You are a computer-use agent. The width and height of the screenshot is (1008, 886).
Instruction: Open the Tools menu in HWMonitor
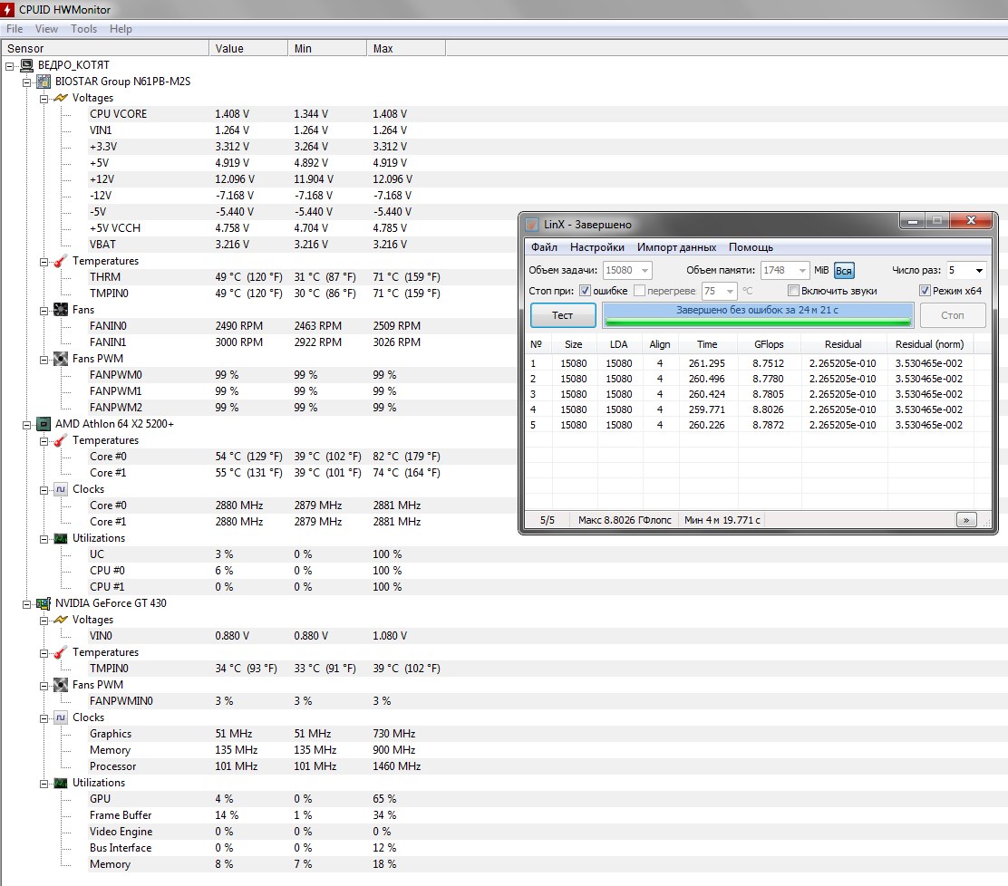pos(83,29)
